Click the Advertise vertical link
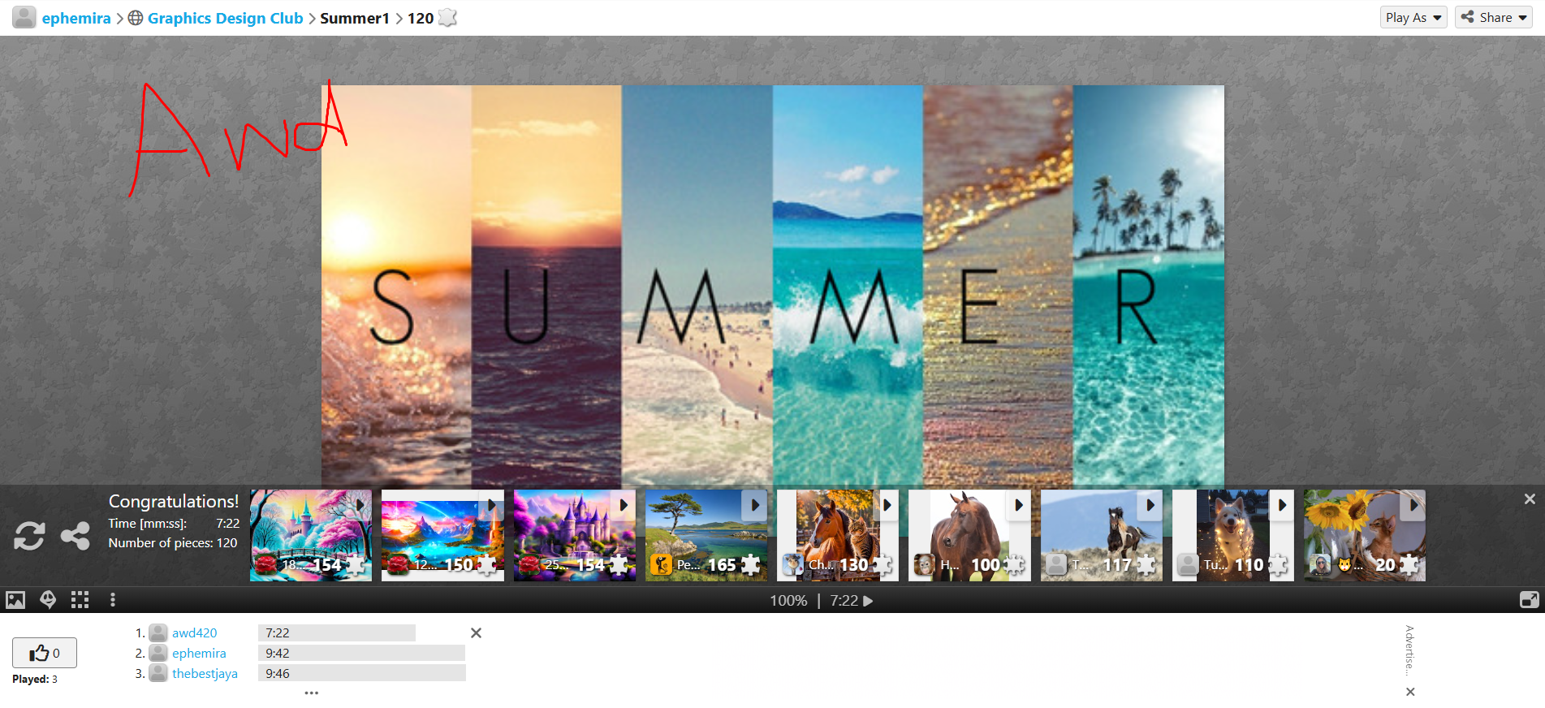The height and width of the screenshot is (708, 1545). [1410, 651]
